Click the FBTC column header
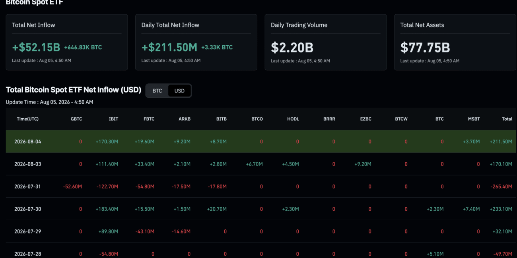 coord(149,119)
